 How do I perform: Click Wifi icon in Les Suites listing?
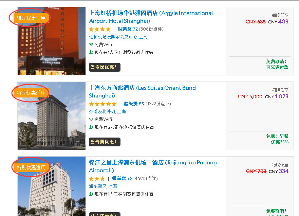91,120
